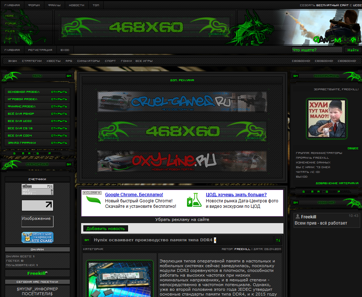362x297 pixels.
Task: Click the battery and flask ad icon
Action: [194, 200]
